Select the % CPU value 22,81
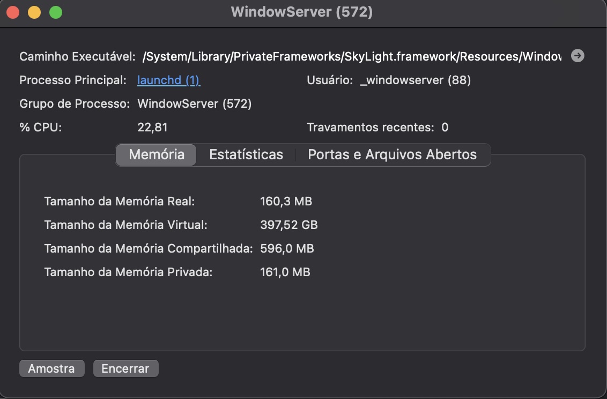The height and width of the screenshot is (399, 607). click(149, 128)
